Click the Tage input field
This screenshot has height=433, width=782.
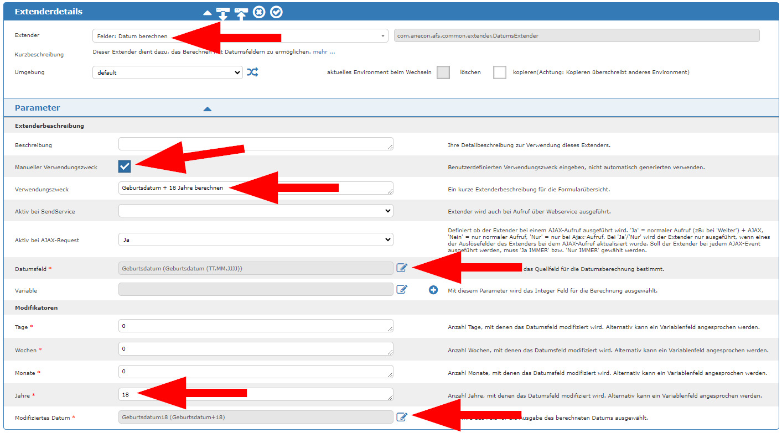(256, 326)
